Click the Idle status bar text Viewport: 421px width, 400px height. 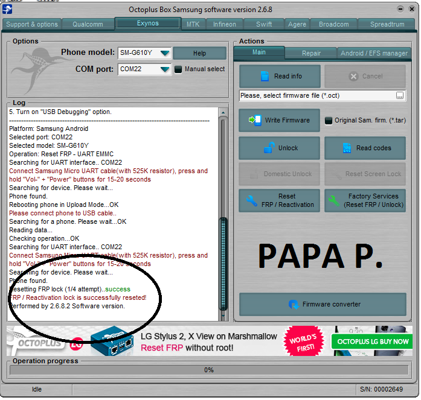[37, 389]
